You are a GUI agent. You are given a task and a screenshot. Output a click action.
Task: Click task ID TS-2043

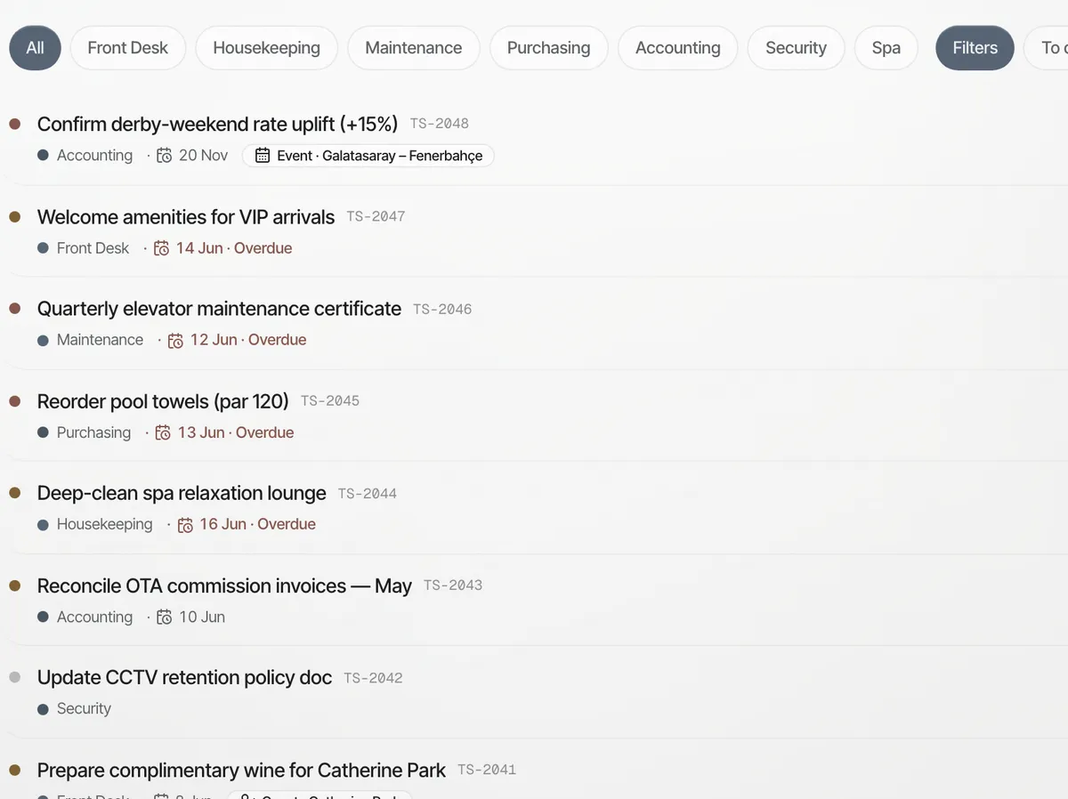453,585
